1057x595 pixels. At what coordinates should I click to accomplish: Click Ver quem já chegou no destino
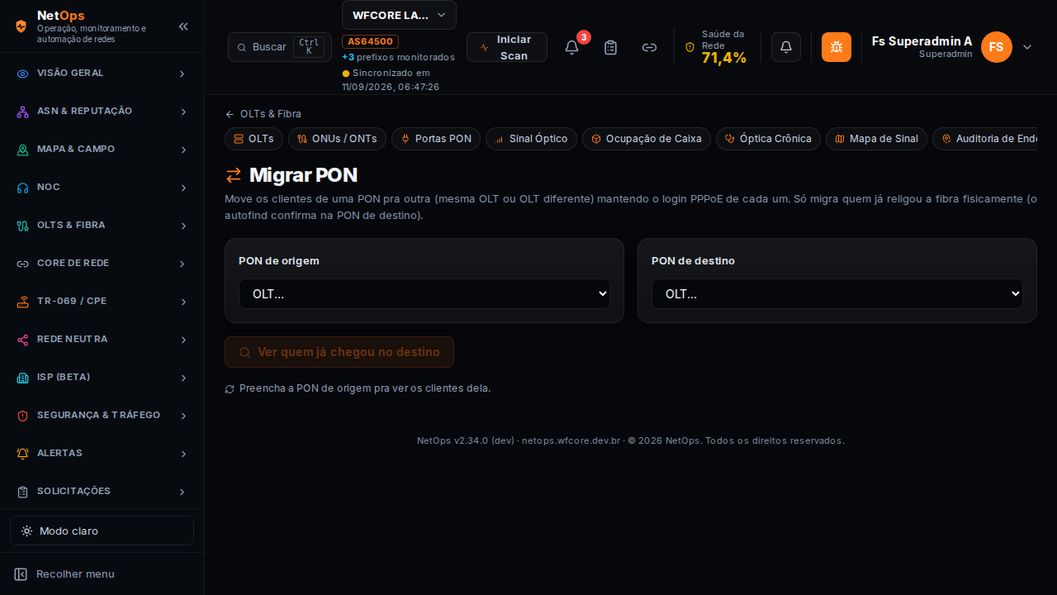click(x=339, y=352)
